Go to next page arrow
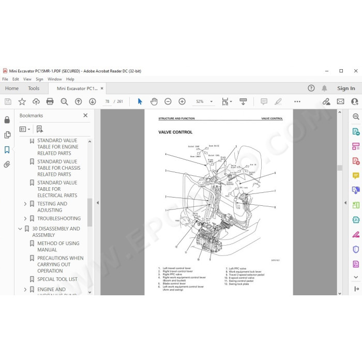Screen dimensions: 362x362 tap(93, 101)
